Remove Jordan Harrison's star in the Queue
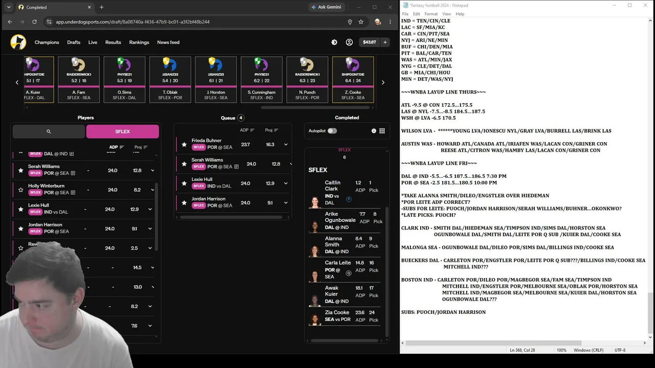Screen dimensions: 655x368 coord(184,203)
